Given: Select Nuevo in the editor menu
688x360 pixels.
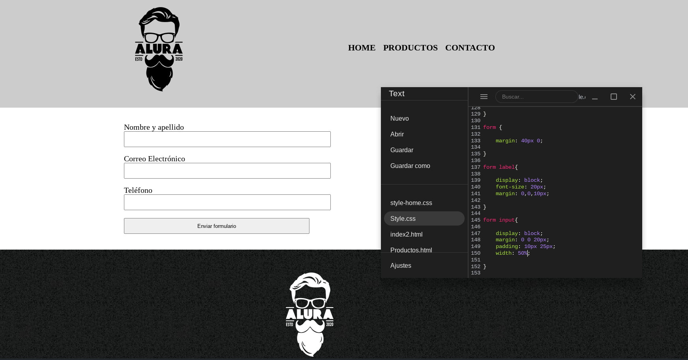Looking at the screenshot, I should click(424, 118).
